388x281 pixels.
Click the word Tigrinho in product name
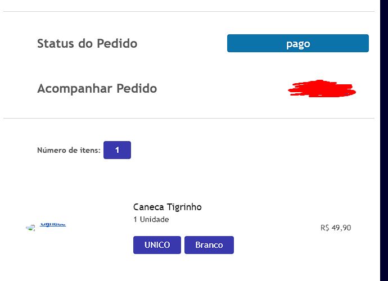[184, 207]
